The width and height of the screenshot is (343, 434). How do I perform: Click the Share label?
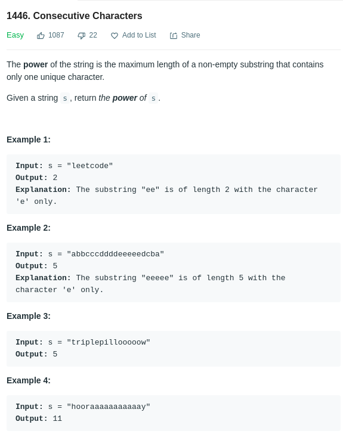pyautogui.click(x=191, y=35)
